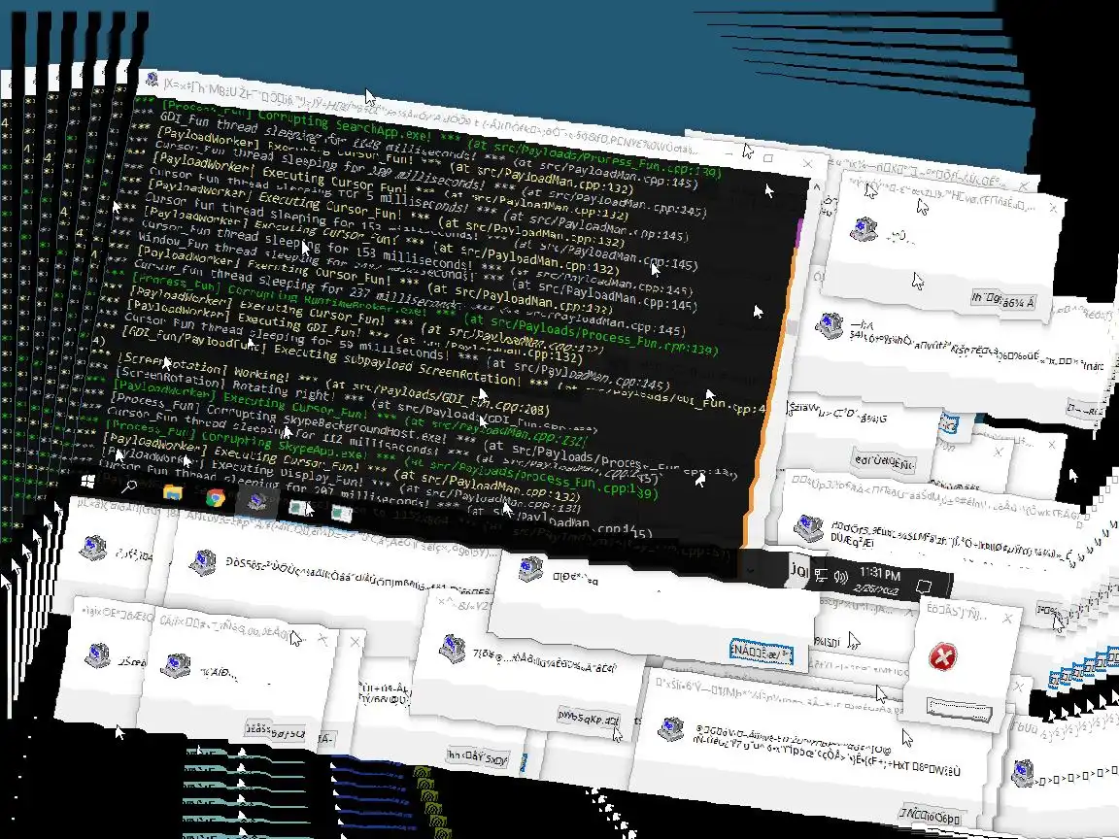Click console window scrollbar up arrow
1119x839 pixels.
(816, 186)
